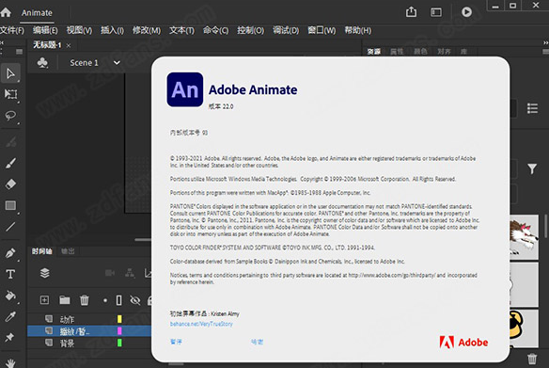Open the workspace switcher icon
Image resolution: width=549 pixels, height=368 pixels.
pos(436,12)
